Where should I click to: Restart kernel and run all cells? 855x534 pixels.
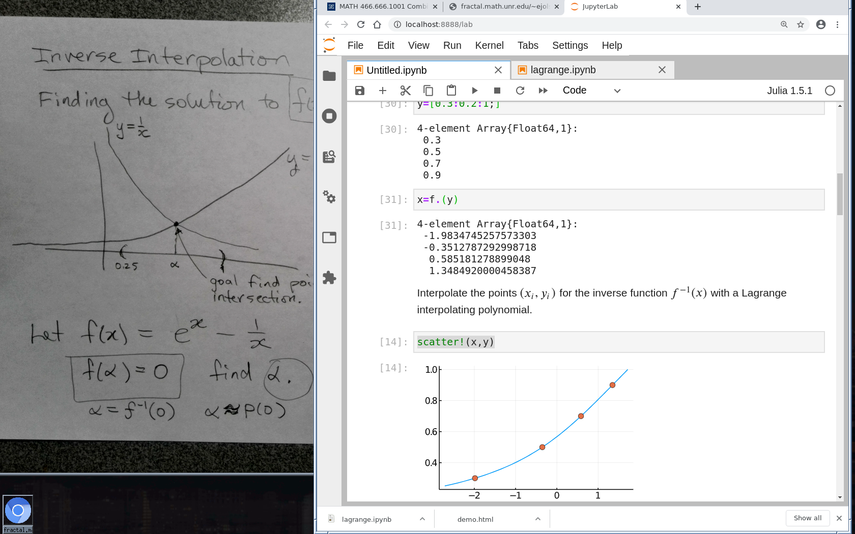pos(543,91)
